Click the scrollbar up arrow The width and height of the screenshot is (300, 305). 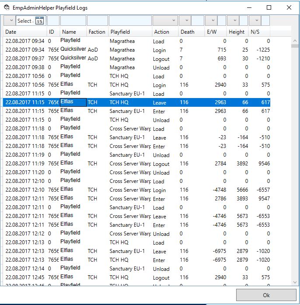295,41
